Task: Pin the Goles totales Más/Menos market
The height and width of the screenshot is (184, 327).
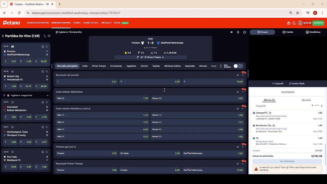Action: pyautogui.click(x=238, y=92)
